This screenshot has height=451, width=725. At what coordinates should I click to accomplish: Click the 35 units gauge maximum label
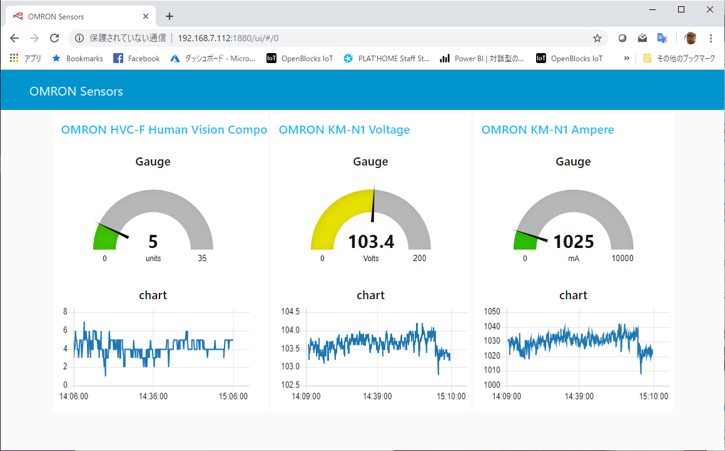(202, 259)
